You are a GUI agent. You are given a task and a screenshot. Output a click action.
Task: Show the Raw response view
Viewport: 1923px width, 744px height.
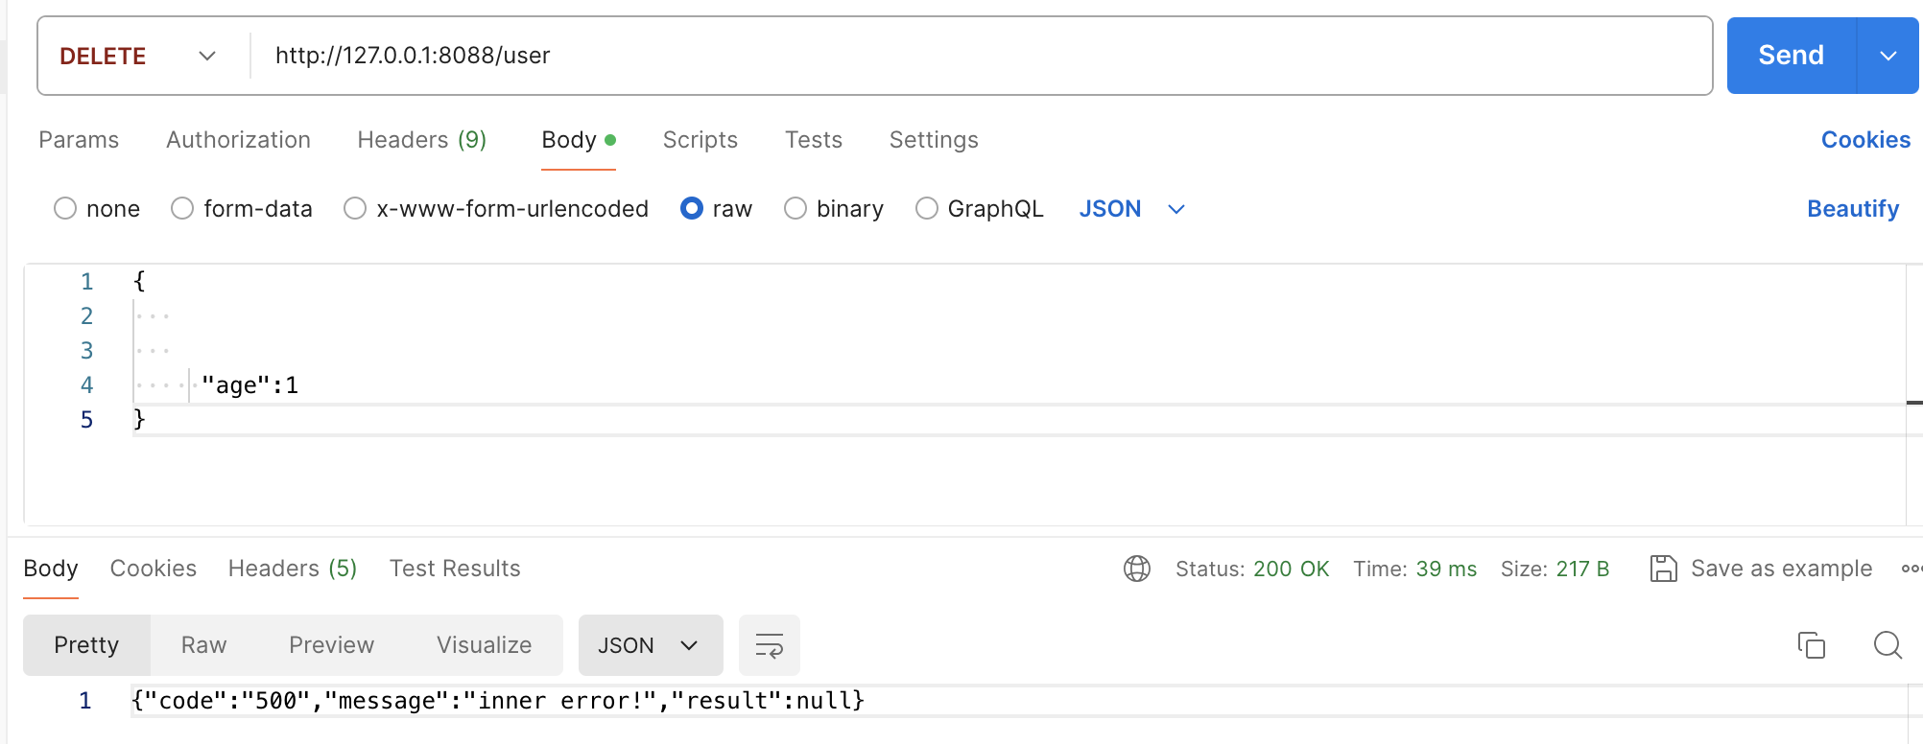coord(203,645)
